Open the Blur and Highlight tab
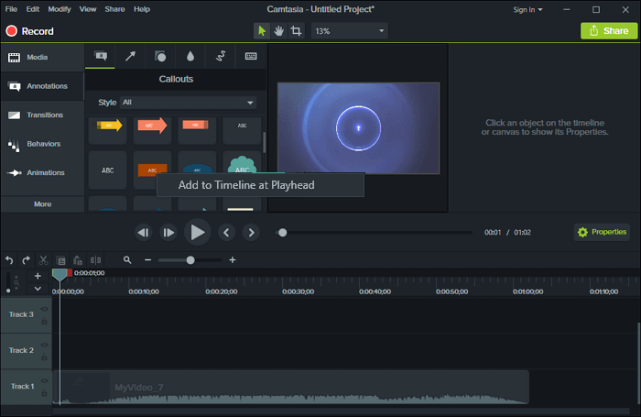 [190, 56]
